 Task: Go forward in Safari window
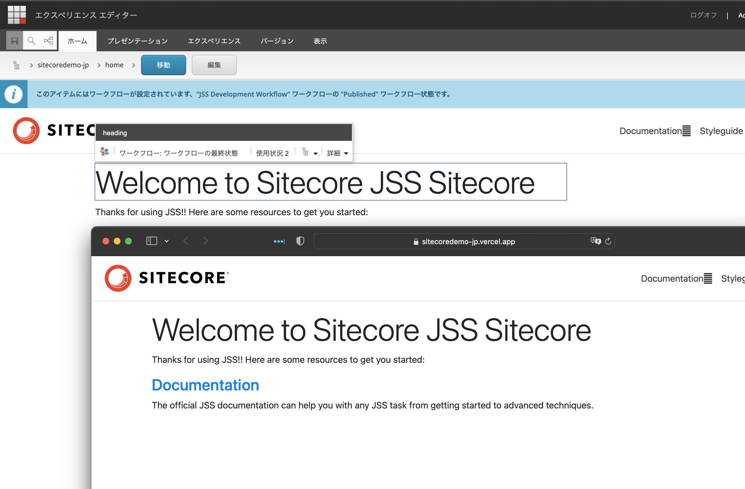click(x=205, y=241)
